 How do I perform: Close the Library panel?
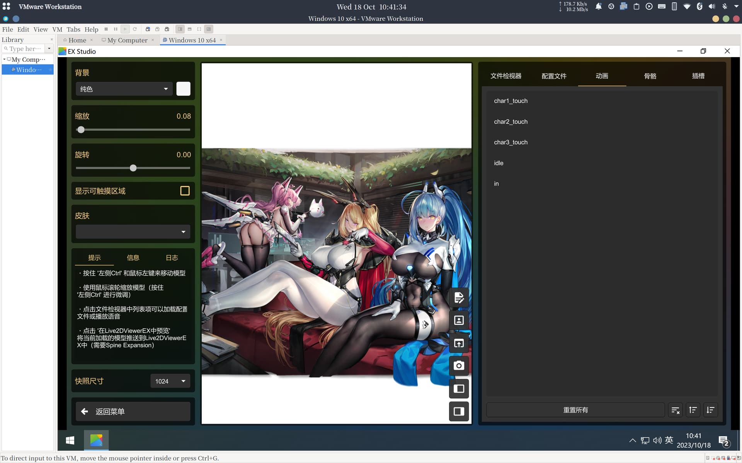(52, 39)
